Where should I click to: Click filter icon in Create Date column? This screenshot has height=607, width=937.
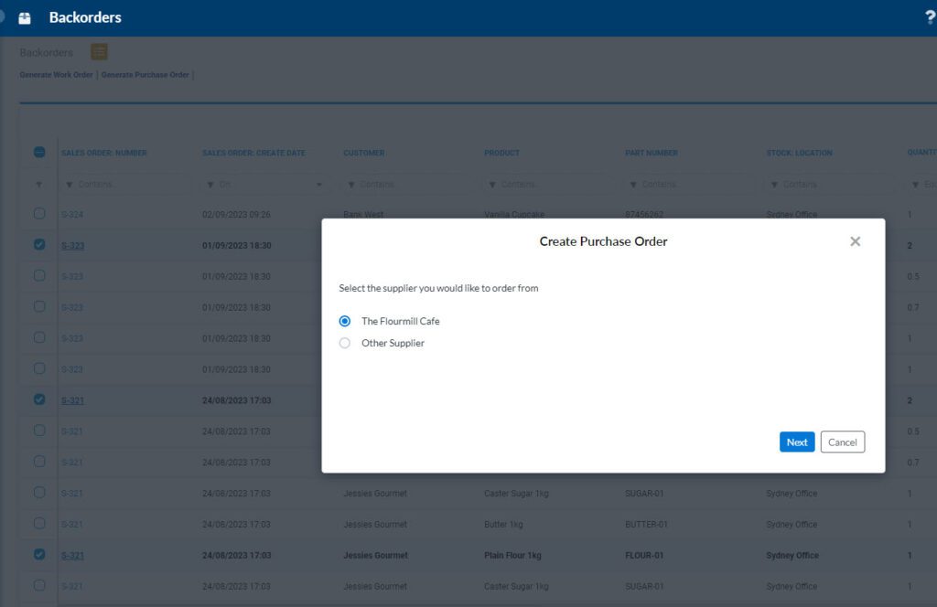pos(210,185)
